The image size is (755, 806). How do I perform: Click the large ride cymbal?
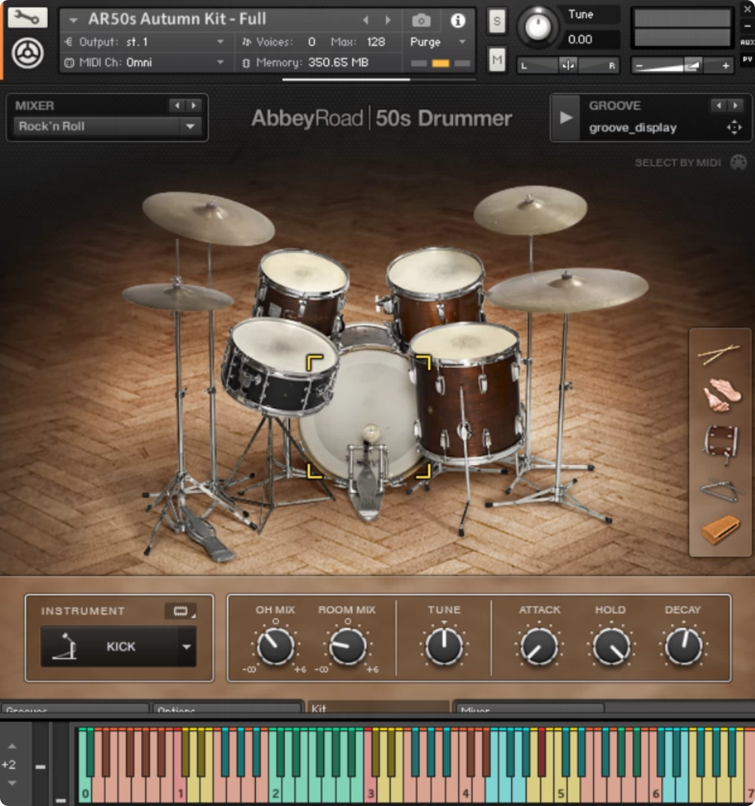tap(568, 291)
